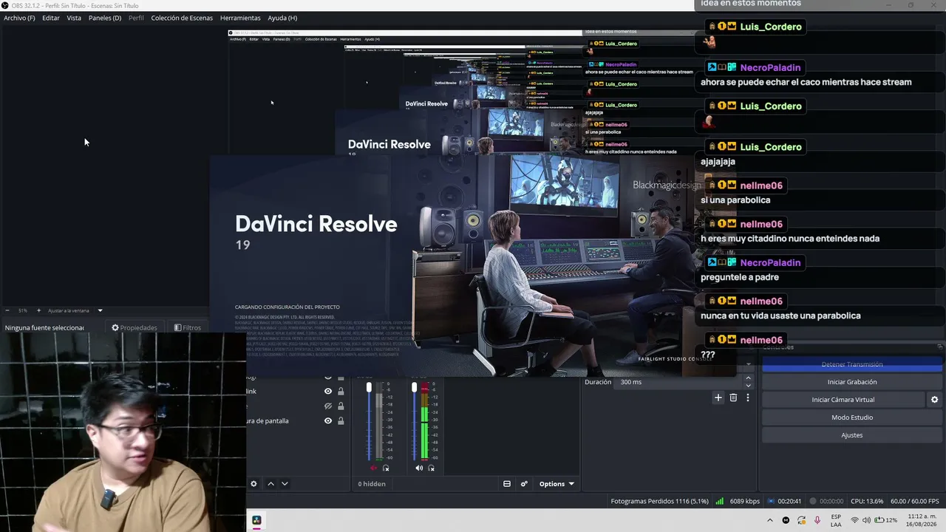Viewport: 946px width, 532px height.
Task: Mute the second audio channel
Action: coord(419,468)
